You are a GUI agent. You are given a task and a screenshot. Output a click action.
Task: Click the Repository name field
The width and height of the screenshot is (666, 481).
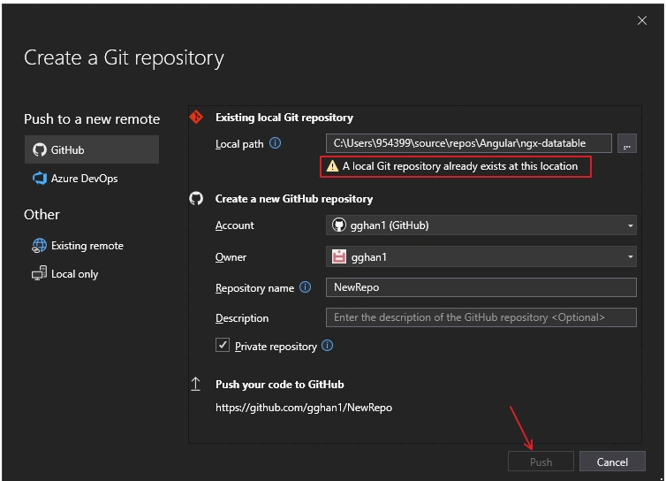[x=481, y=287]
